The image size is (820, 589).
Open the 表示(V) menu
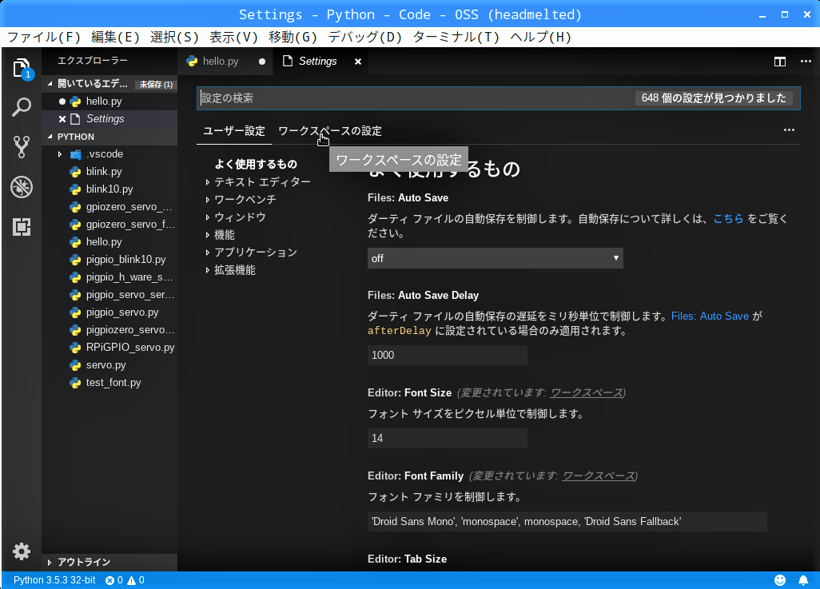[233, 37]
